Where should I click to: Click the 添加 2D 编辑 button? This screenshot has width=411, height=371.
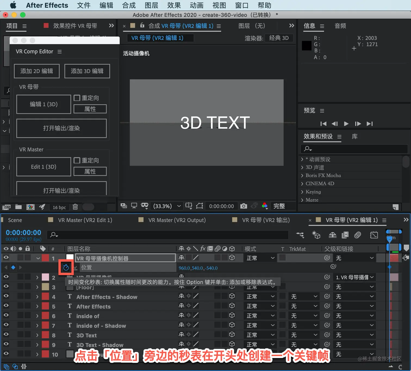(x=37, y=71)
